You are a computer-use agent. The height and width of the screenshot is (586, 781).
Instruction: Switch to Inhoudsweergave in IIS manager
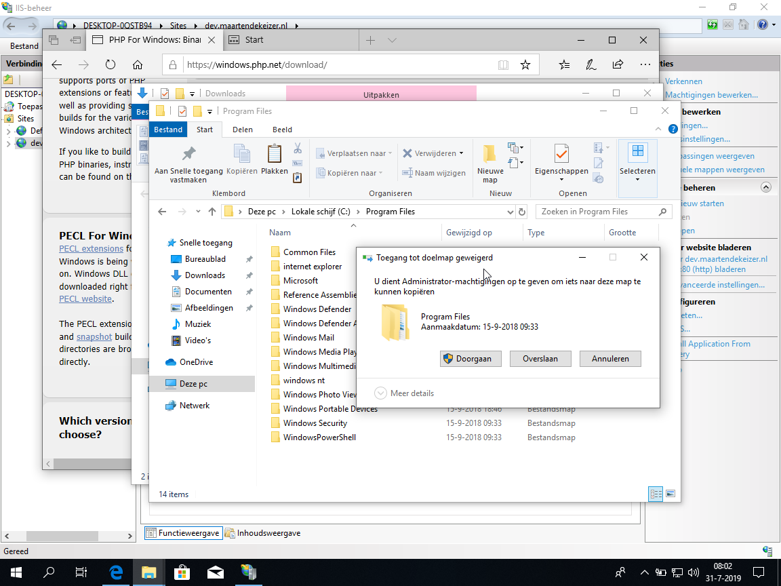[263, 533]
